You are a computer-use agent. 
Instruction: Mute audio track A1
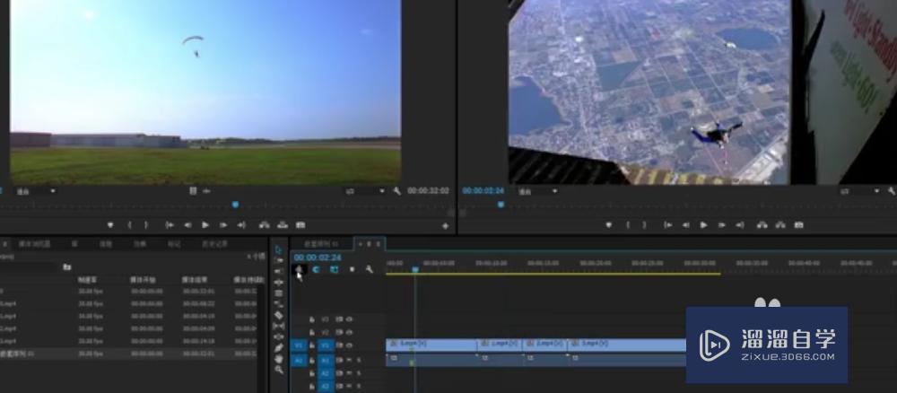(349, 360)
